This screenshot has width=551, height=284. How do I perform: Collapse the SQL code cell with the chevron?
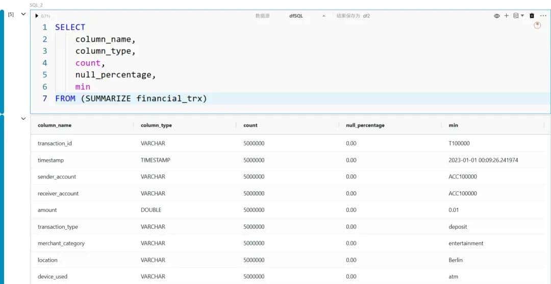coord(23,14)
